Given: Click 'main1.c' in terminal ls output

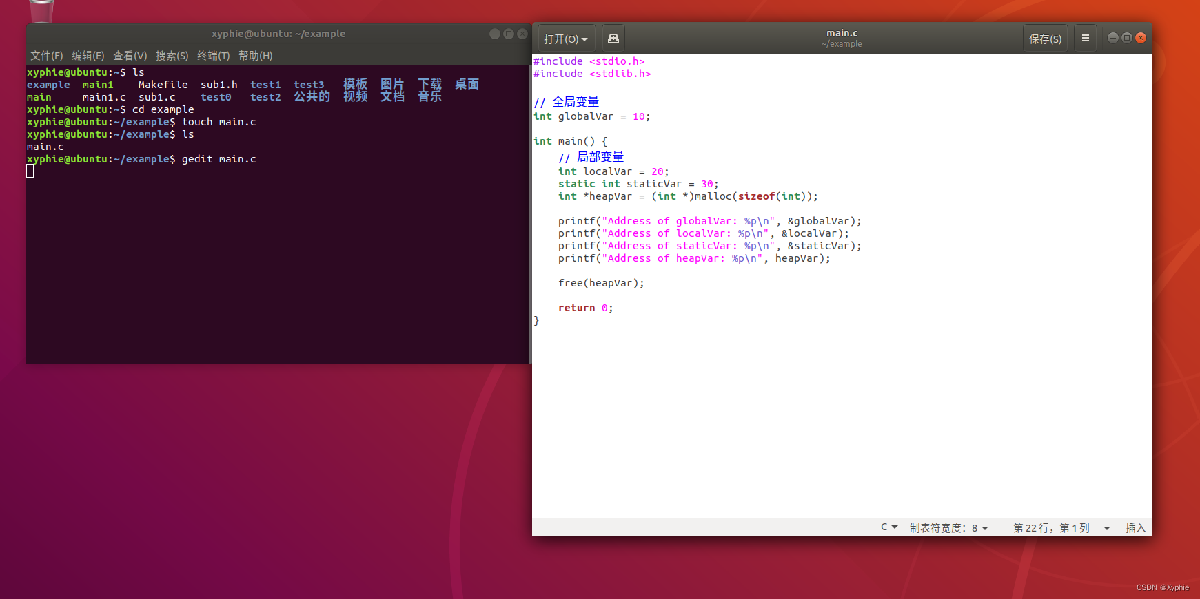Looking at the screenshot, I should (104, 97).
